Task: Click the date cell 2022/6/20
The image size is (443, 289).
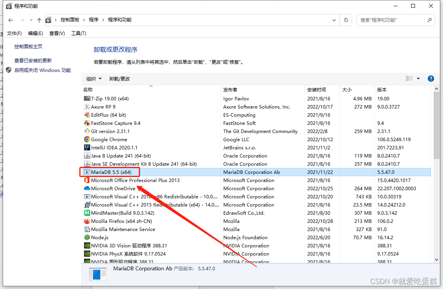Action: pos(319,238)
